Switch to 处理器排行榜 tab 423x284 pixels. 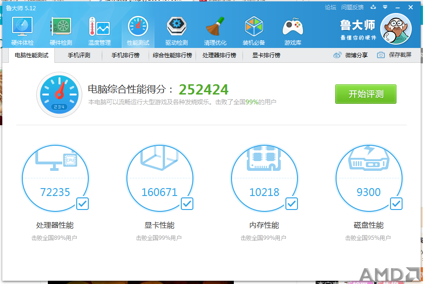click(219, 55)
